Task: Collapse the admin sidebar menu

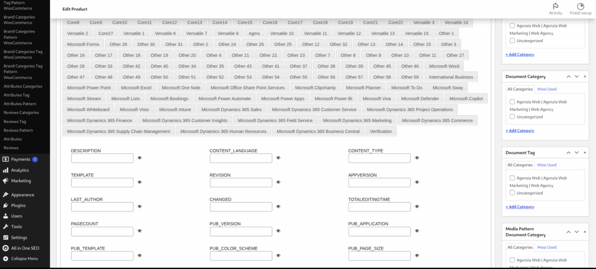Action: coord(25,259)
